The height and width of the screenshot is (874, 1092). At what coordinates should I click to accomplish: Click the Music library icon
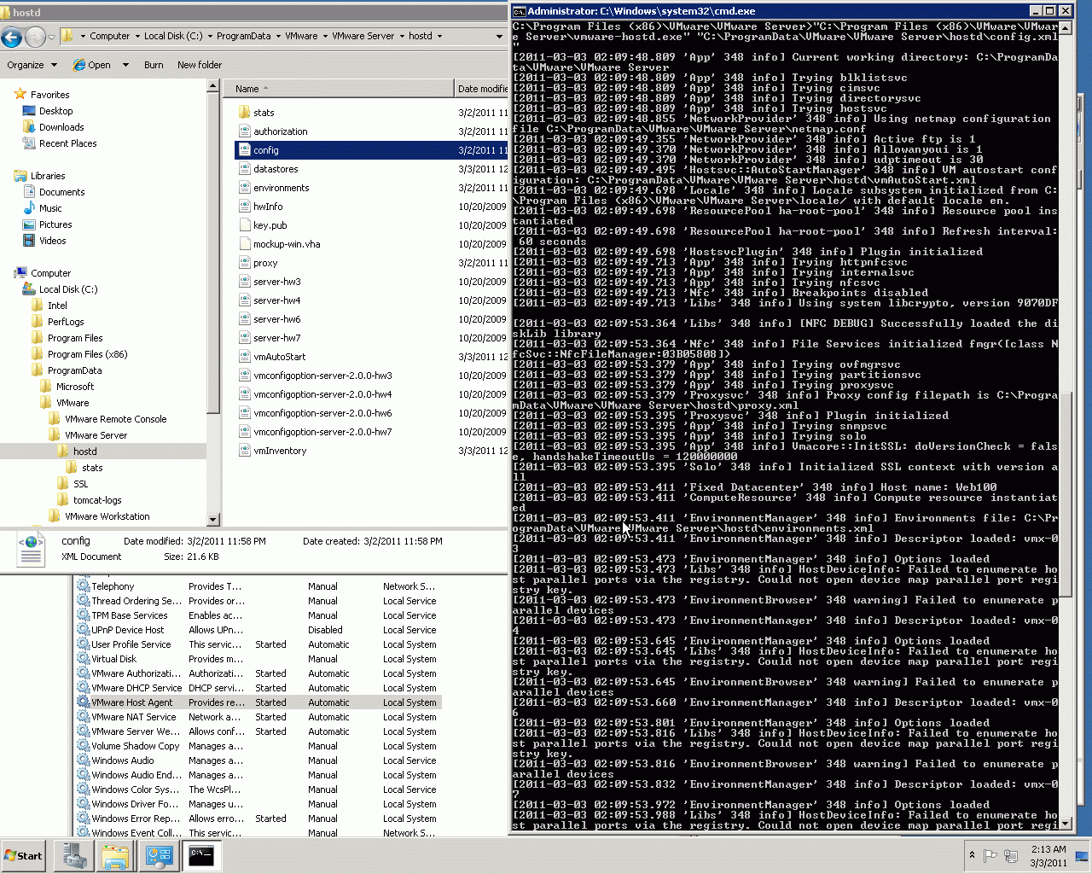29,208
